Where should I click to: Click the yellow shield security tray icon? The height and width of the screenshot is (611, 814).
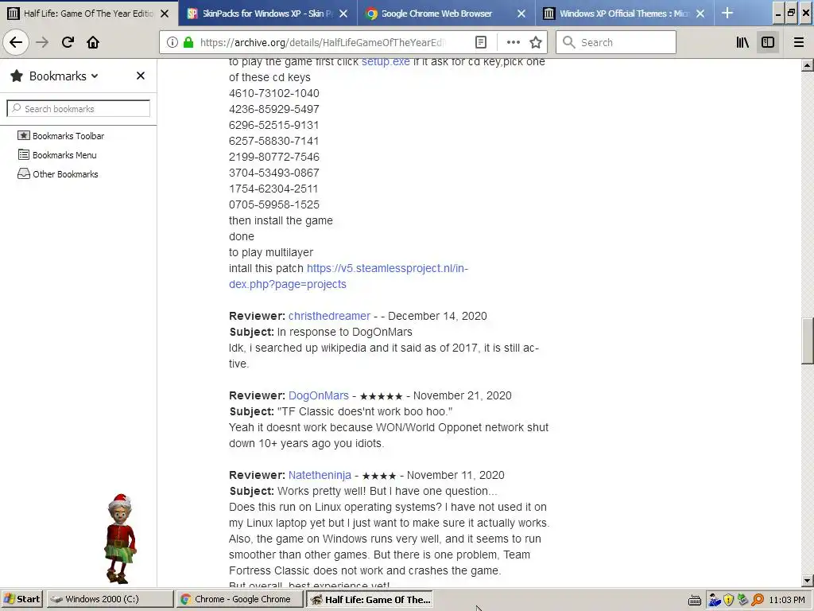click(729, 600)
